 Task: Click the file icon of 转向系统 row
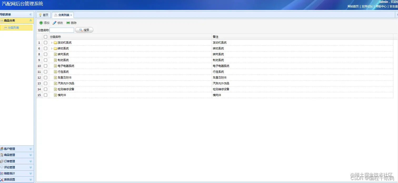[55, 54]
